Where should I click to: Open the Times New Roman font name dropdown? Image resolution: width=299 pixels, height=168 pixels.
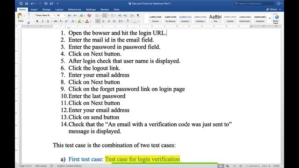point(54,15)
